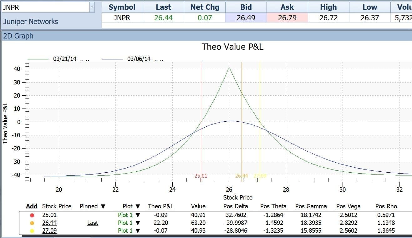412x238 pixels.
Task: Open Plot 1 dropdown in 27.09 row
Action: point(137,231)
